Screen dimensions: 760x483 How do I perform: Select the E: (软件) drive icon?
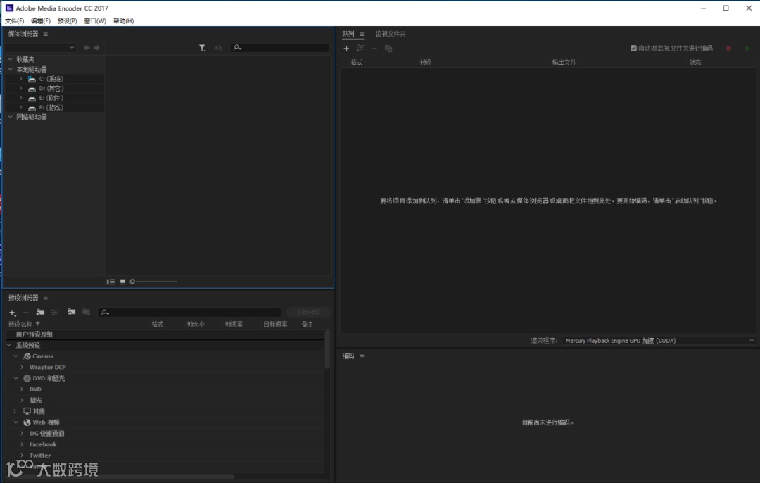coord(32,99)
